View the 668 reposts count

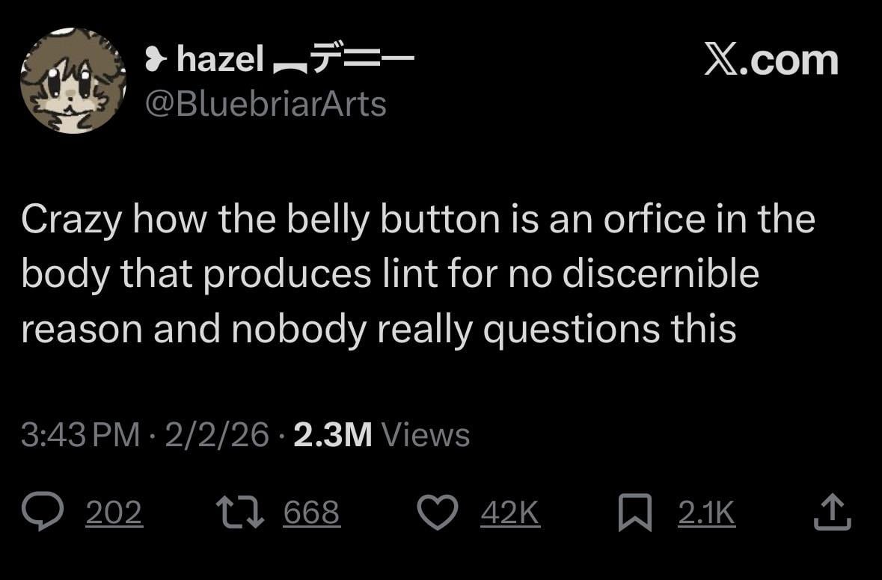click(x=312, y=513)
